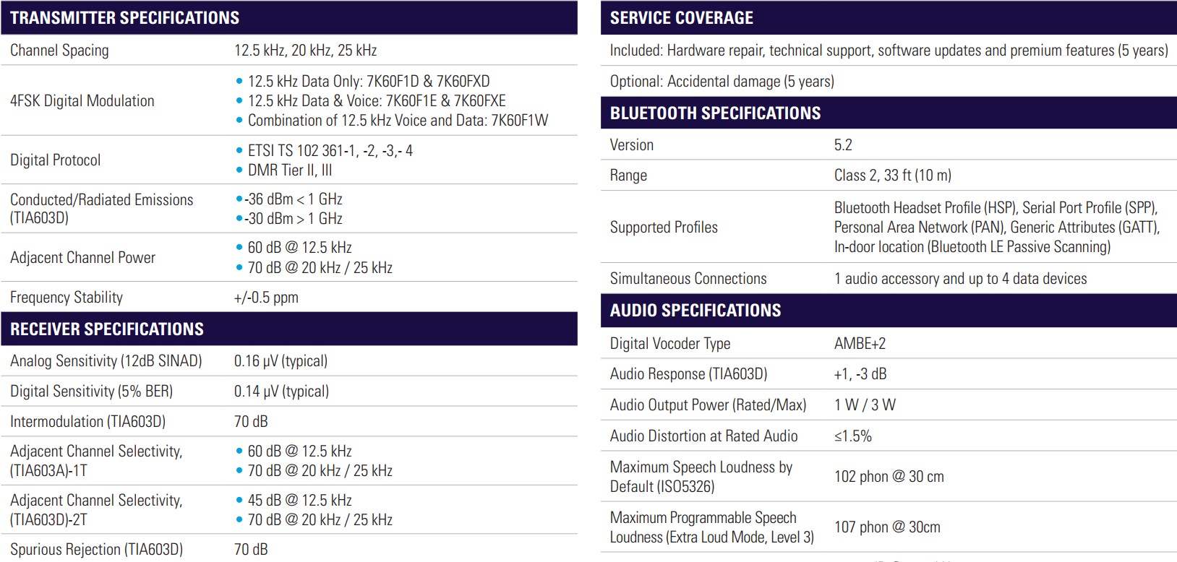Image resolution: width=1177 pixels, height=562 pixels.
Task: Click the Transmitter Specifications section header
Action: click(x=124, y=18)
